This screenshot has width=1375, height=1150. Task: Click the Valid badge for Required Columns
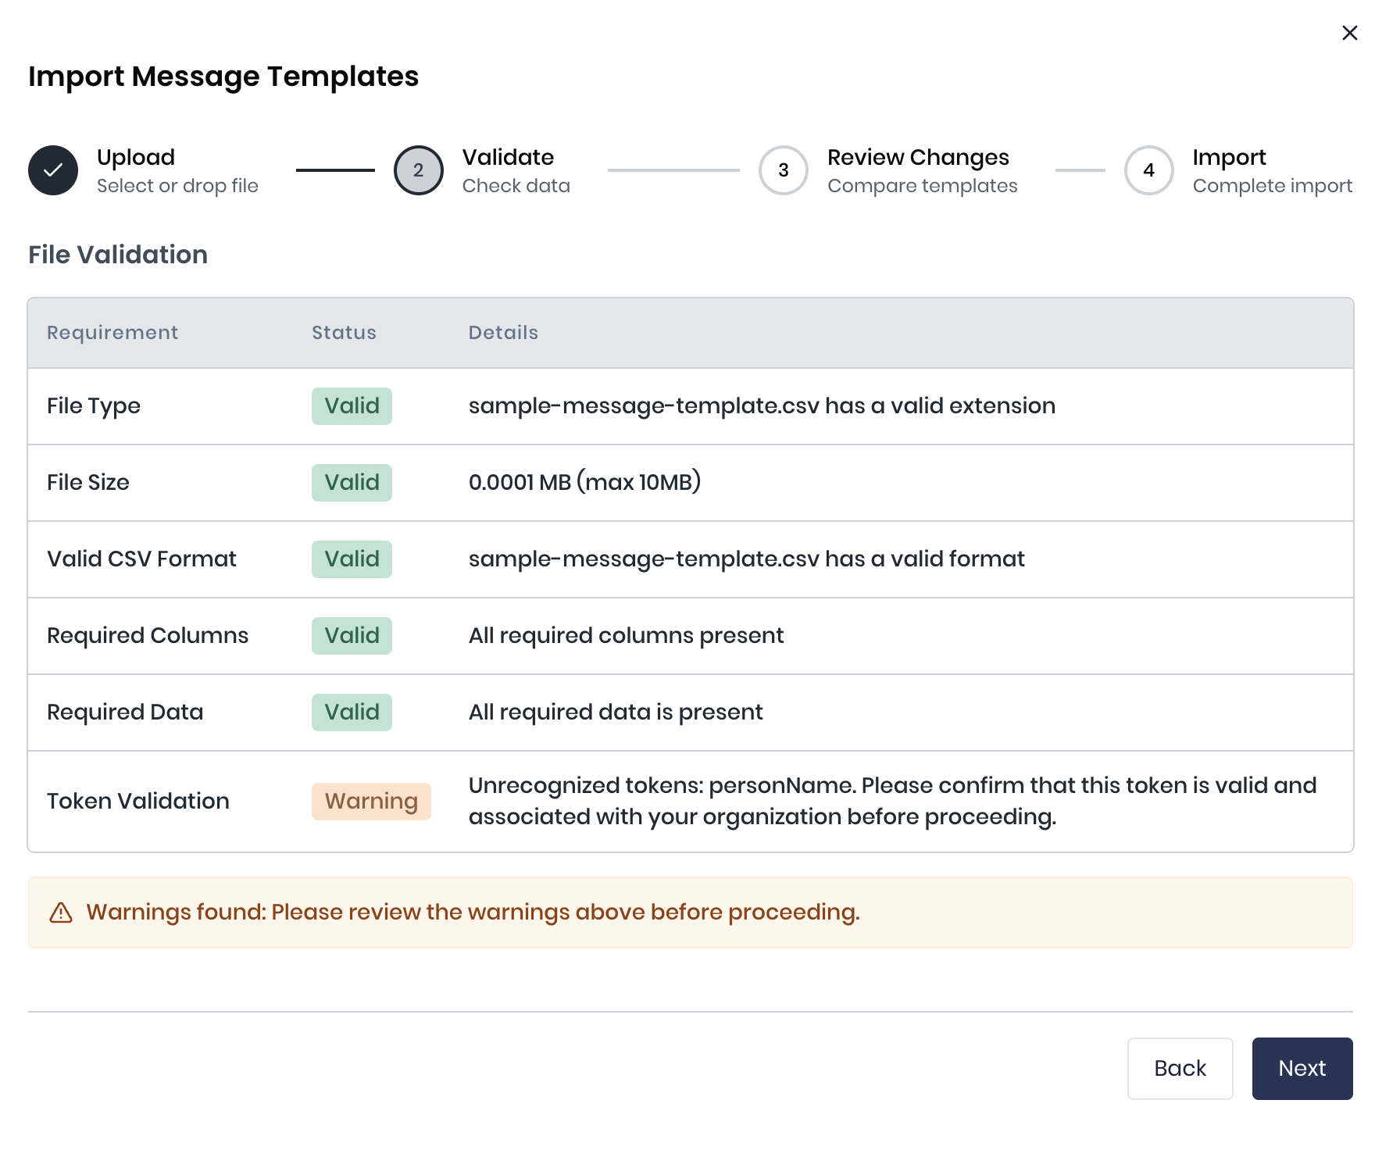pos(352,636)
